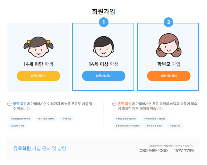Click the check icon beside 무료 회원 text
The width and height of the screenshot is (207, 165).
pos(9,104)
